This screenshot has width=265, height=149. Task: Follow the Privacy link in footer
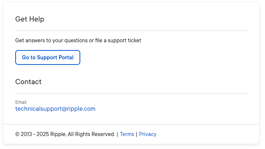click(x=148, y=134)
